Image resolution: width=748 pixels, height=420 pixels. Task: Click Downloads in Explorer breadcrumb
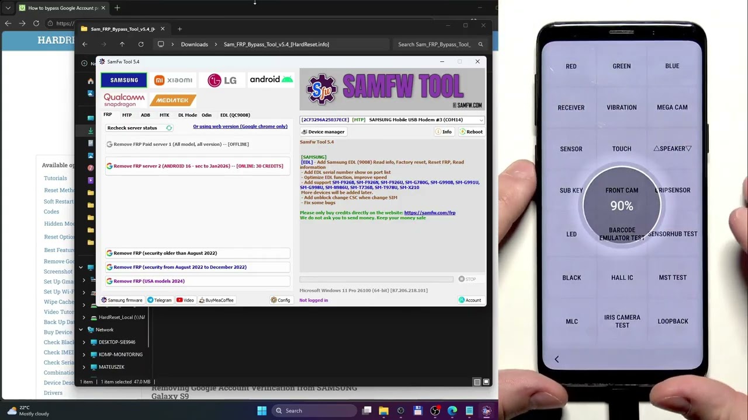[194, 44]
